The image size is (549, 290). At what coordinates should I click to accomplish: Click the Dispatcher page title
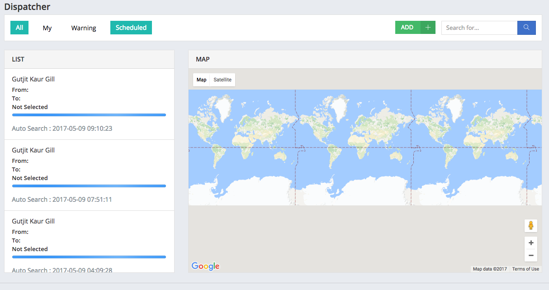click(27, 7)
